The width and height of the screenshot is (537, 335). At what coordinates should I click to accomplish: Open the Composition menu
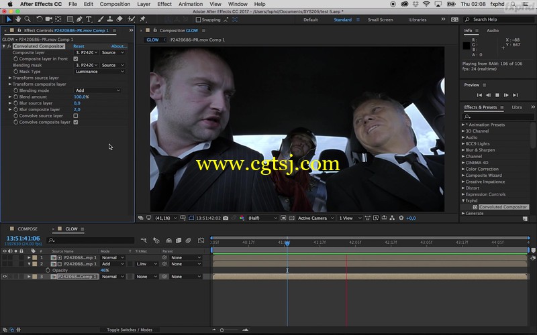115,4
